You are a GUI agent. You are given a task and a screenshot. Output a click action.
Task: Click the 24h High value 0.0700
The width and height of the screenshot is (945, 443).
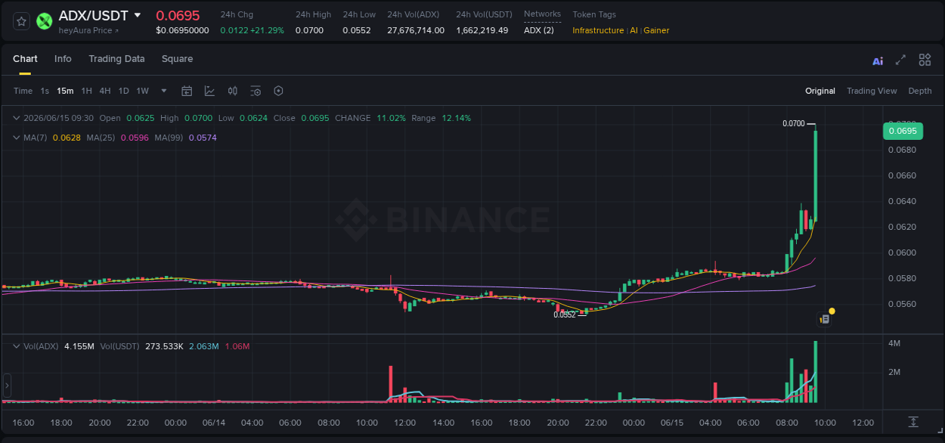tap(308, 30)
